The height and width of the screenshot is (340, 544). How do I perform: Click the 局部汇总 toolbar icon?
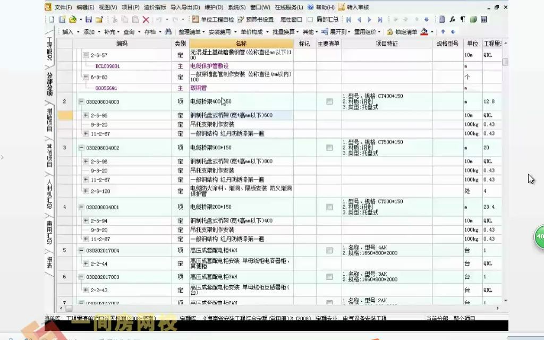coord(325,19)
